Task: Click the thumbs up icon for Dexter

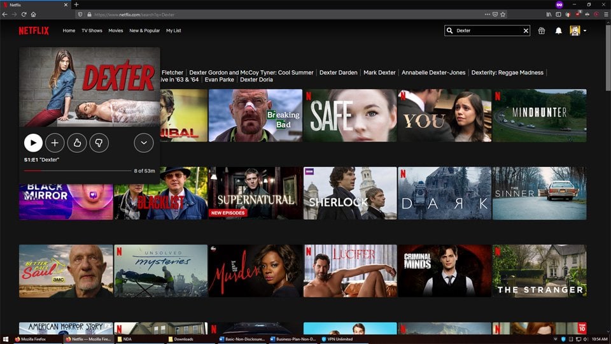Action: click(77, 143)
